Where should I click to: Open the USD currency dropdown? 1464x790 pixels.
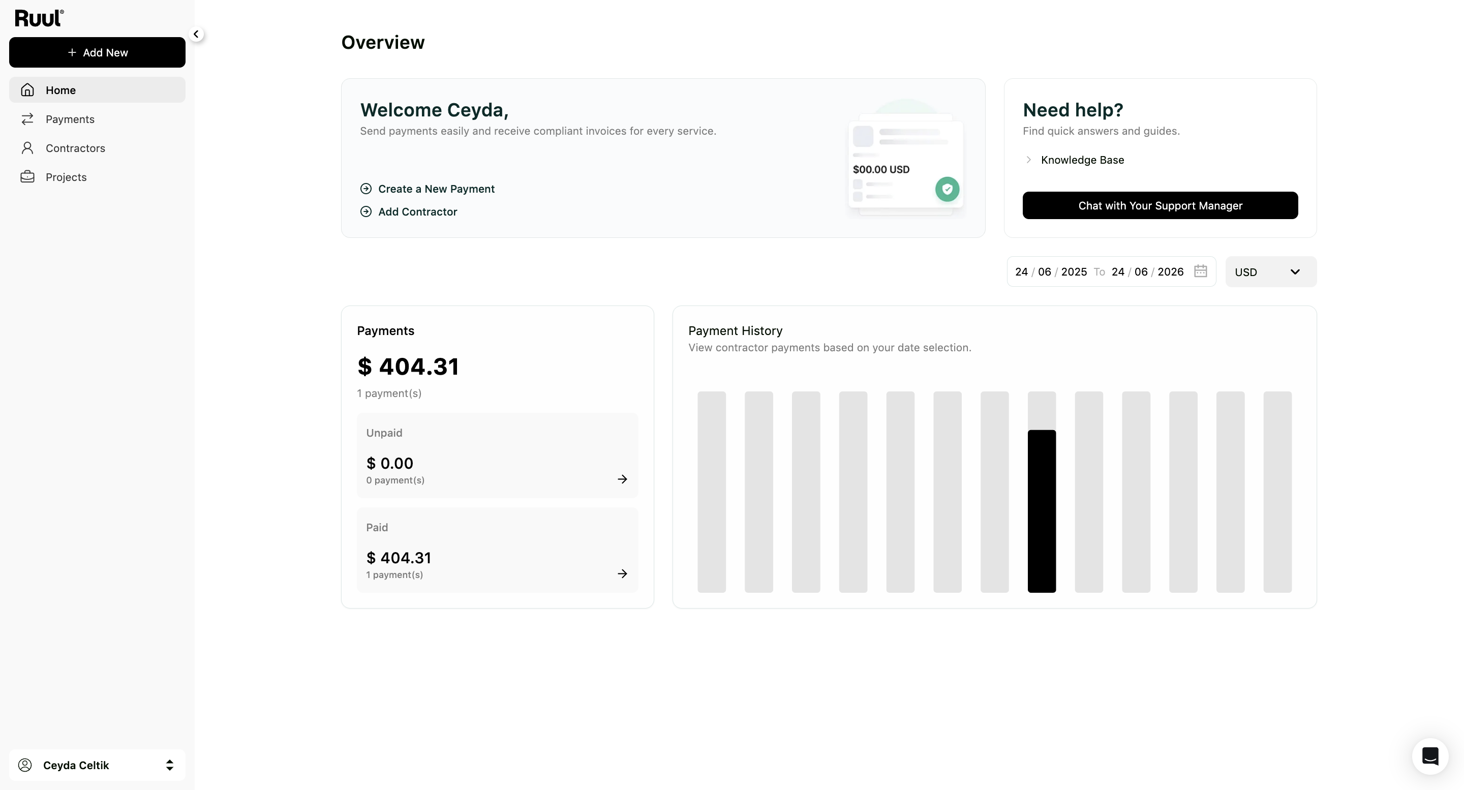pos(1271,271)
